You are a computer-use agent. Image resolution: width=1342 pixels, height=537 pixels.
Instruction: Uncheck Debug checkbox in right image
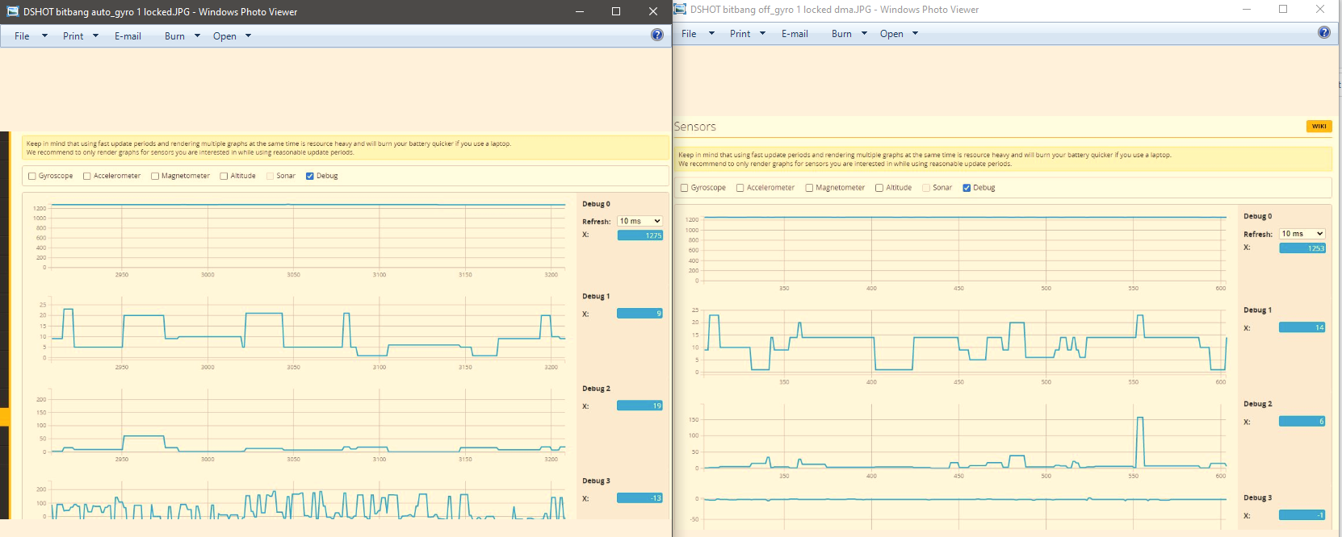(x=967, y=188)
